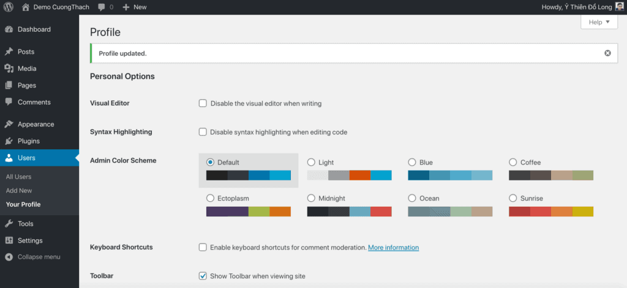Check Disable the visual editor checkbox

click(x=203, y=103)
